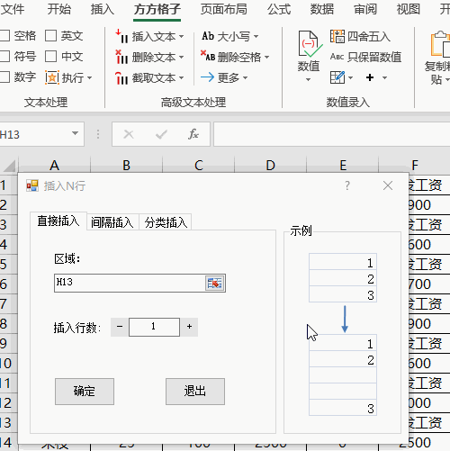Select the 分类插入 dialog tab

(x=166, y=222)
